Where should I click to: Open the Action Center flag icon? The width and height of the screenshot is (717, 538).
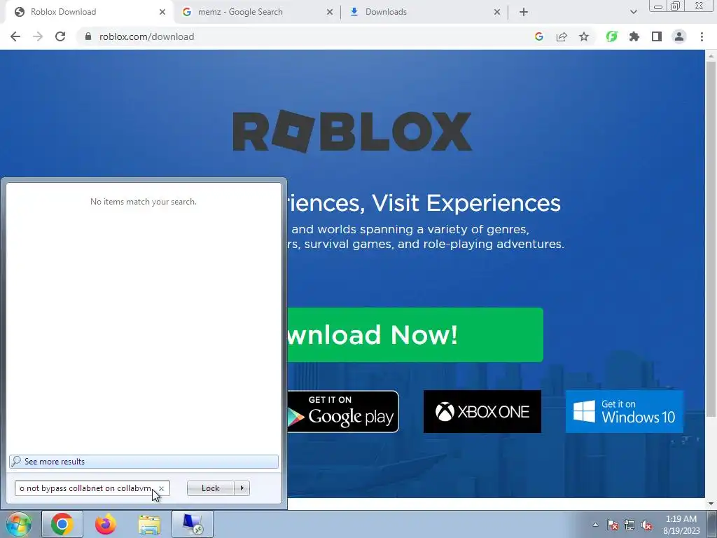613,525
